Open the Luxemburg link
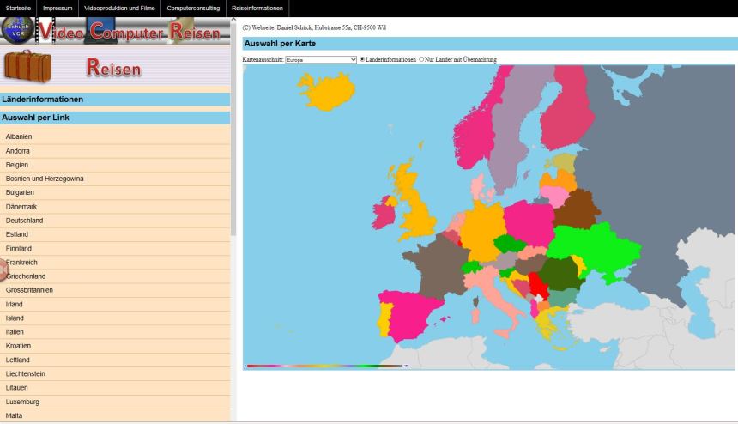This screenshot has height=424, width=738. [22, 402]
